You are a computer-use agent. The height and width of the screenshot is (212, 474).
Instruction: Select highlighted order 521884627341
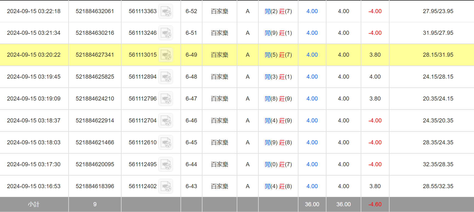(95, 55)
